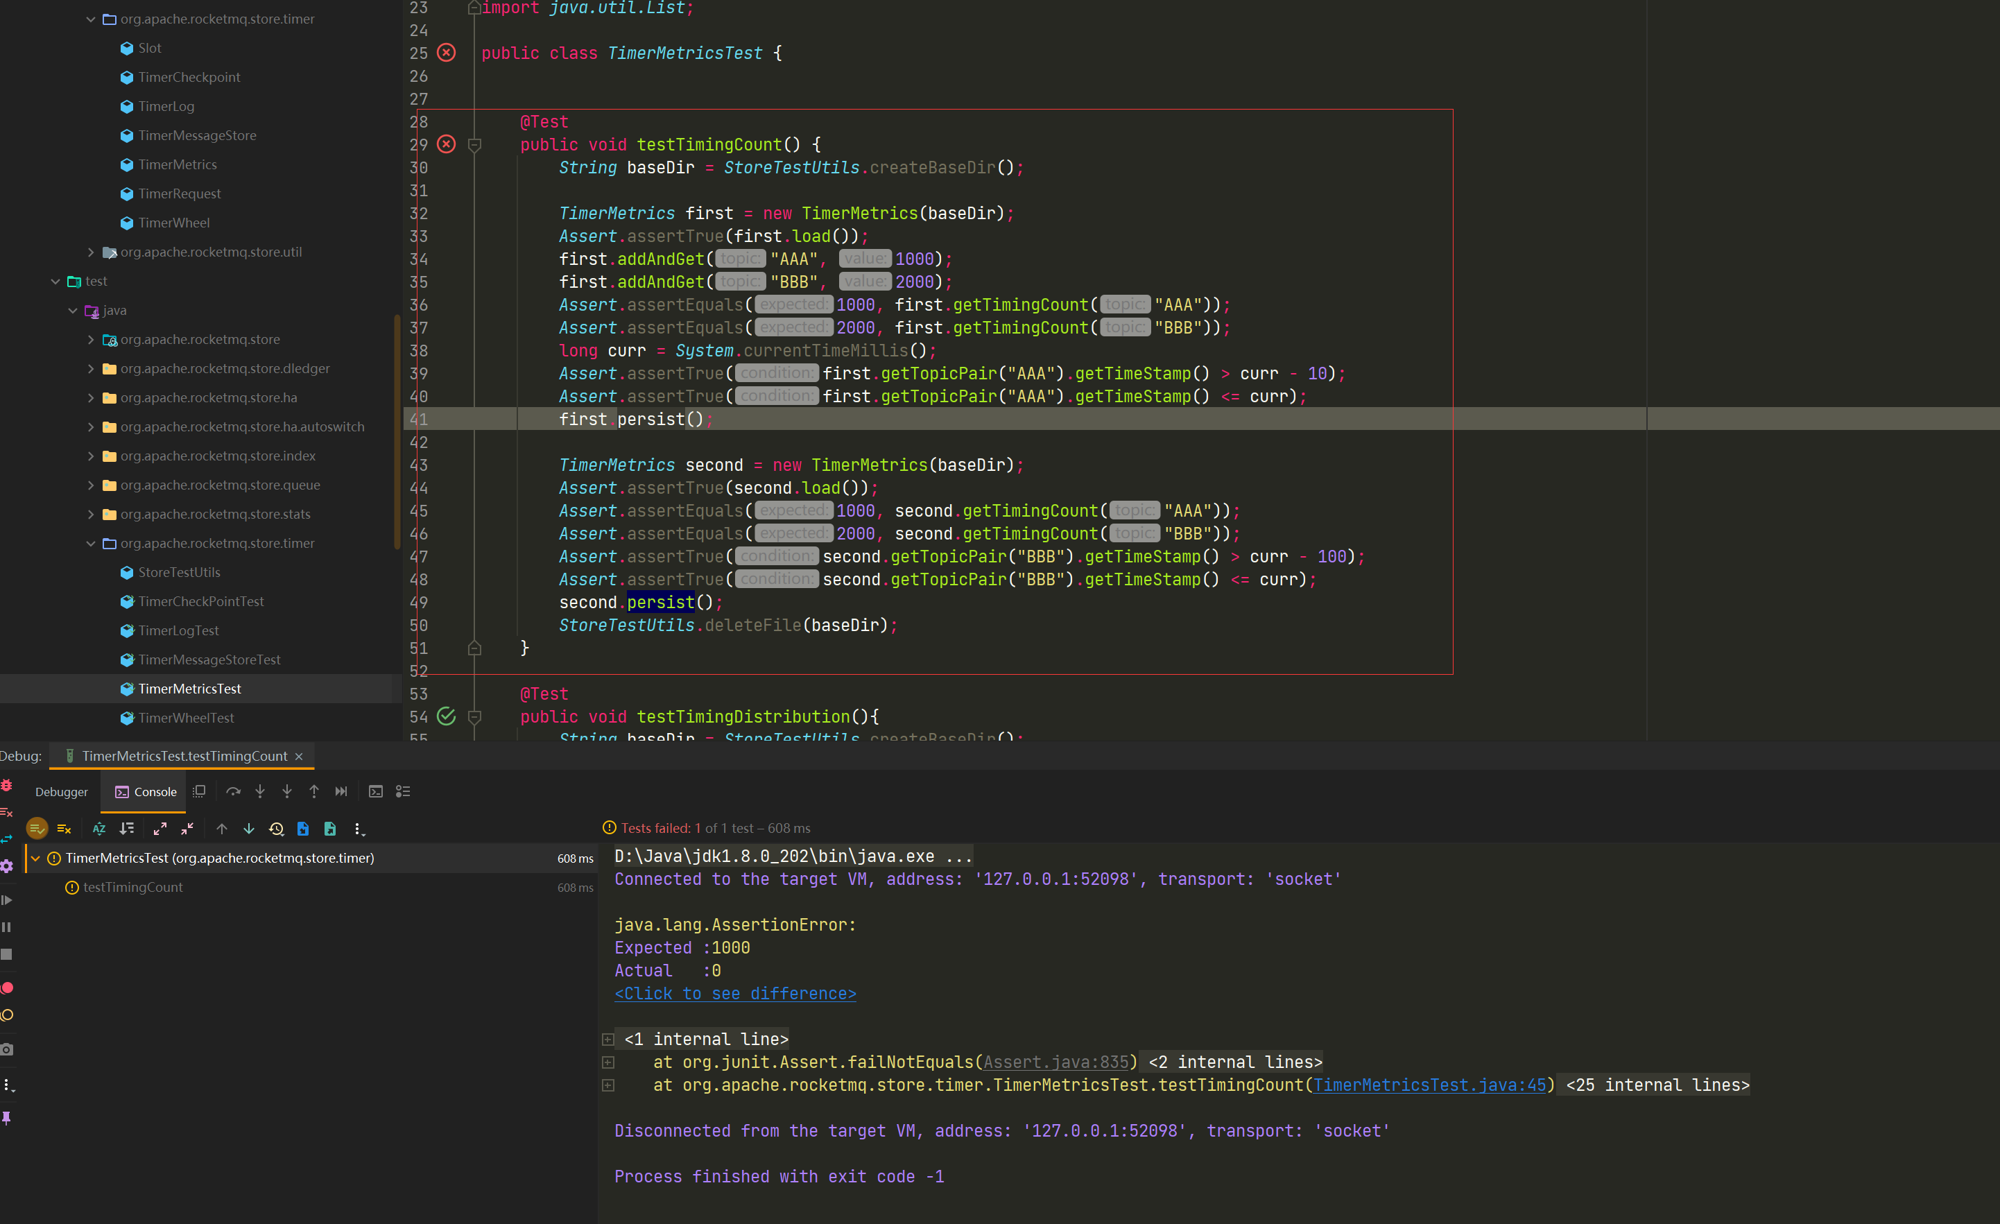Image resolution: width=2000 pixels, height=1224 pixels.
Task: Collapse TimerMetricsTest result node
Action: [36, 858]
